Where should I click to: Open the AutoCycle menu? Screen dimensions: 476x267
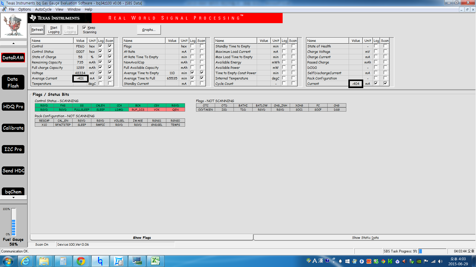point(43,9)
